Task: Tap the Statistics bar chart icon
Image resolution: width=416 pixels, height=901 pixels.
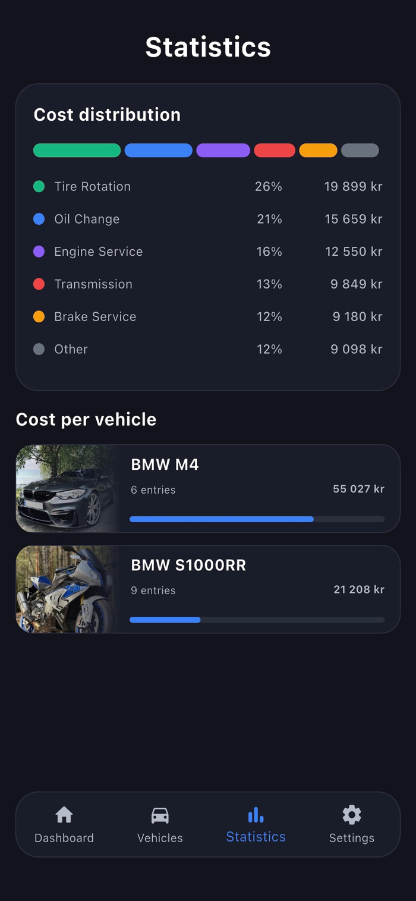Action: [x=256, y=815]
